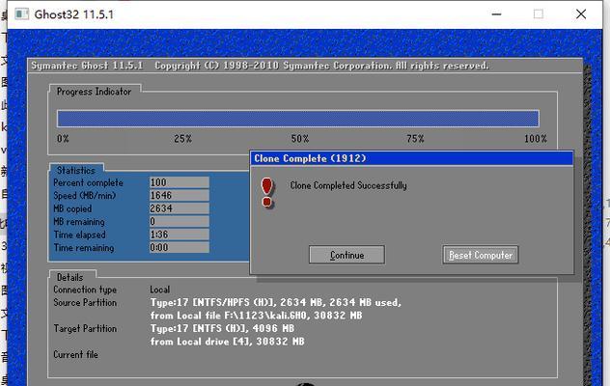
Task: Click the Clone Complete (1912) dialog title
Action: pos(310,158)
